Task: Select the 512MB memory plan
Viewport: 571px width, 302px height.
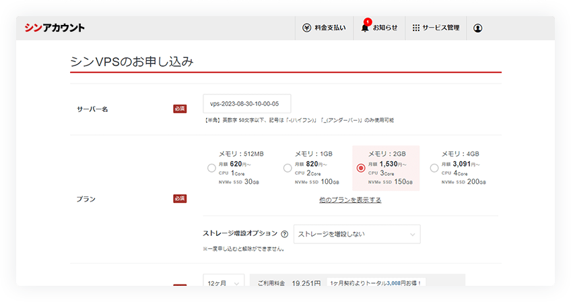Action: click(x=211, y=168)
